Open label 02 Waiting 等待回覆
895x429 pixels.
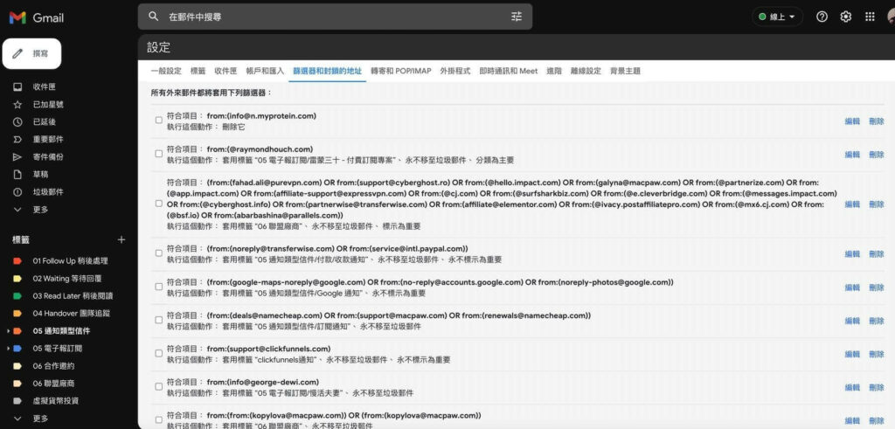point(66,279)
